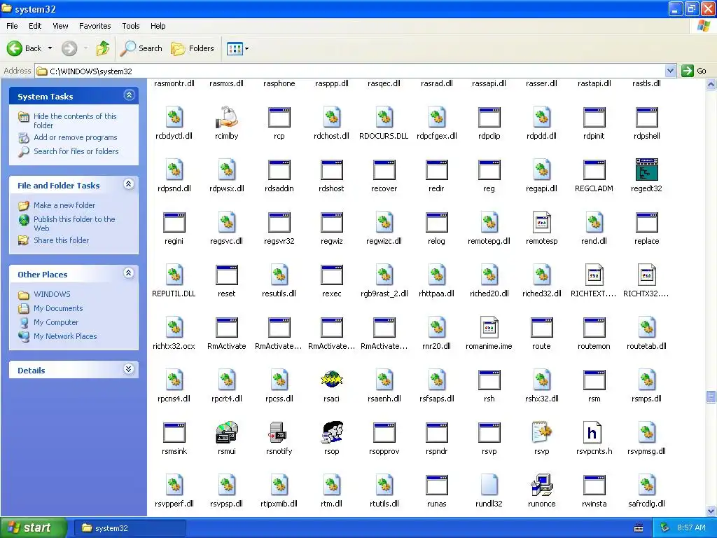Click Search for files or folders
The image size is (717, 538).
click(x=76, y=151)
